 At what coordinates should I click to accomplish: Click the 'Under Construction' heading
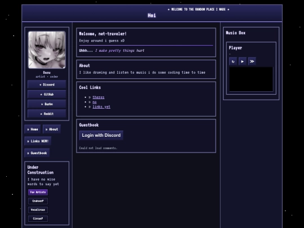tap(41, 170)
